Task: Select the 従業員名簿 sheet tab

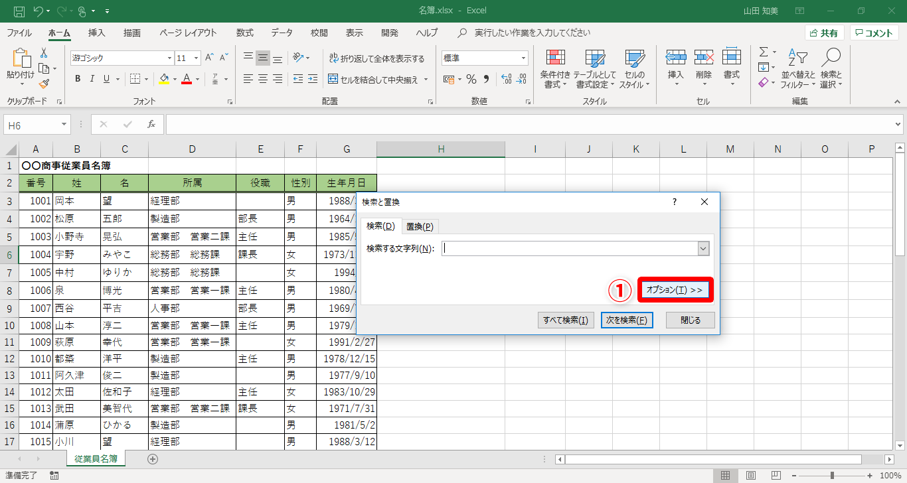Action: (96, 458)
